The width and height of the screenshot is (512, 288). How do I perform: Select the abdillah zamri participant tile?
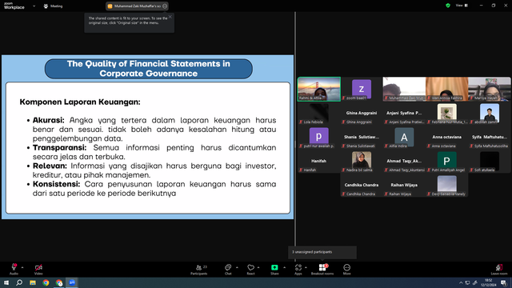point(490,113)
